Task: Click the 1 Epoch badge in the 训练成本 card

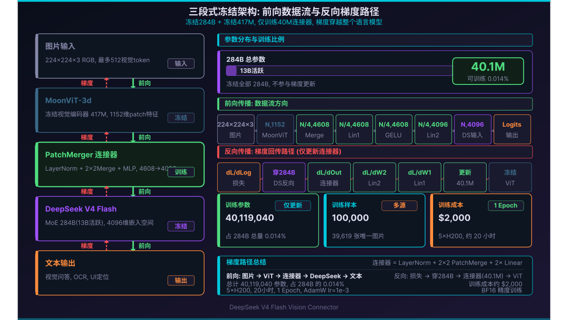Action: point(506,206)
